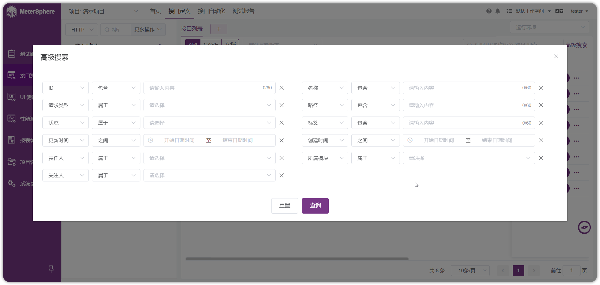The width and height of the screenshot is (600, 285).
Task: Remove the ID filter row
Action: pyautogui.click(x=281, y=88)
